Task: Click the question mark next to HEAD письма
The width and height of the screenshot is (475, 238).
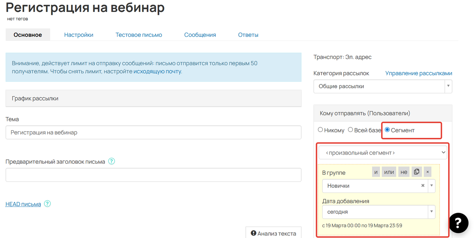Action: (47, 204)
